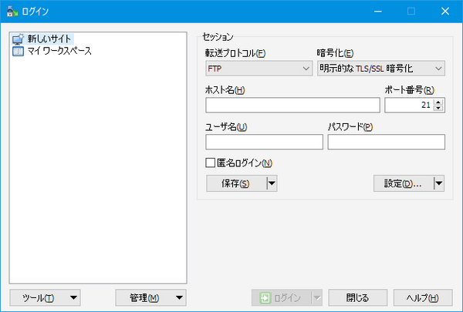
Task: Click the green login arrow icon
Action: [x=265, y=298]
